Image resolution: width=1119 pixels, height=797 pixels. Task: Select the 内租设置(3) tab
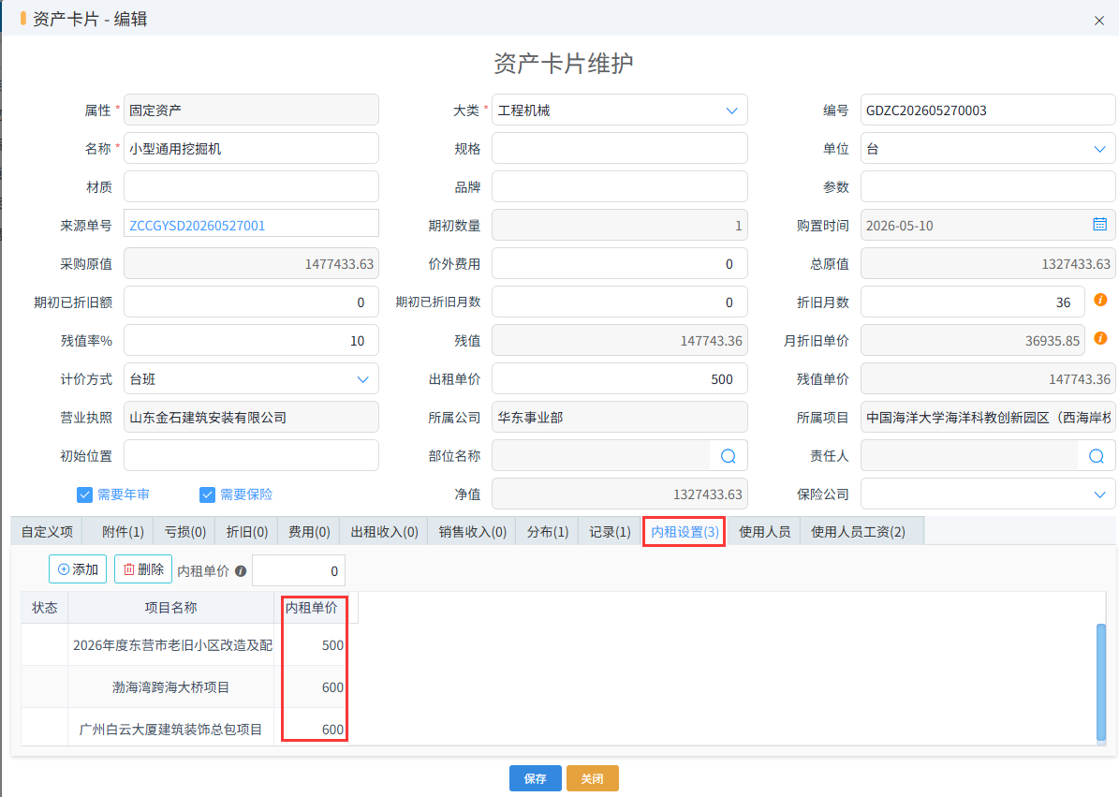click(685, 532)
